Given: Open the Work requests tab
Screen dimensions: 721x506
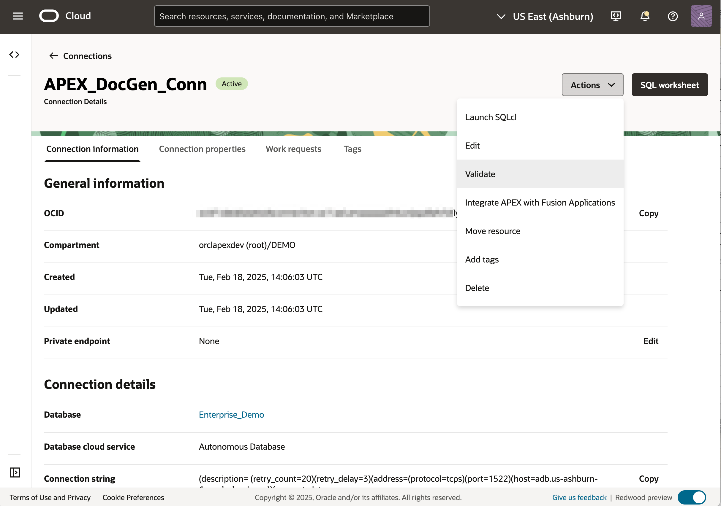Looking at the screenshot, I should pyautogui.click(x=293, y=149).
